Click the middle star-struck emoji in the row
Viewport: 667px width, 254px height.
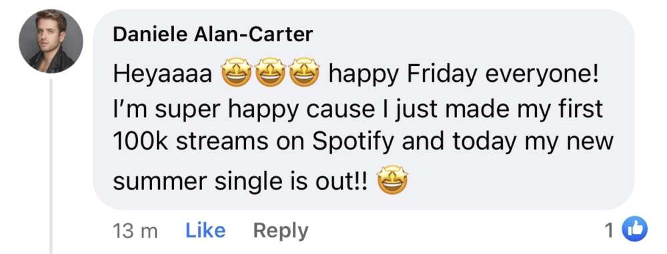tap(270, 72)
